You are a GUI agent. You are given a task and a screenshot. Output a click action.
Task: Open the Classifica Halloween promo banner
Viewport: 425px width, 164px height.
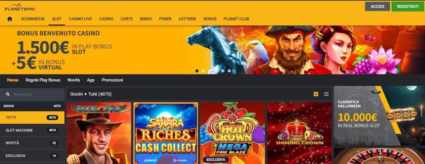pos(379,116)
